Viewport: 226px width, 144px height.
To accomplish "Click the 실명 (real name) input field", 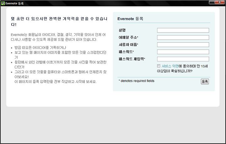I will tap(183, 30).
